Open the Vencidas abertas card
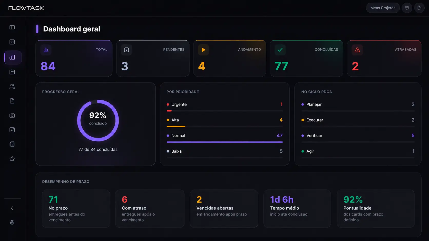Image resolution: width=429 pixels, height=241 pixels. coord(224,208)
